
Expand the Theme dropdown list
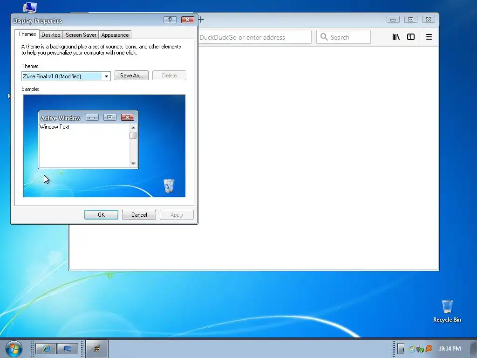pos(106,76)
